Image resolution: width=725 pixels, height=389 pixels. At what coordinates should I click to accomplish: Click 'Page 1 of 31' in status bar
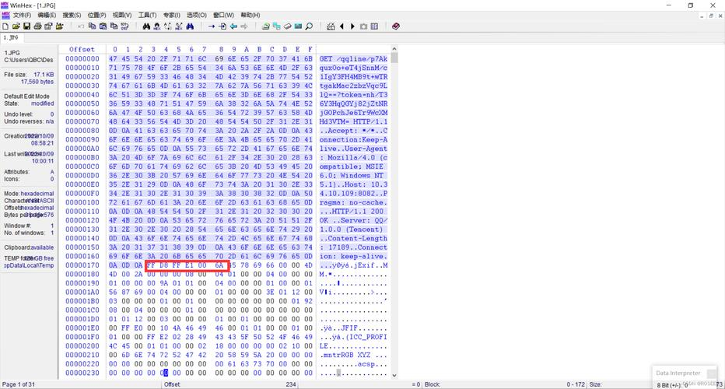click(19, 384)
